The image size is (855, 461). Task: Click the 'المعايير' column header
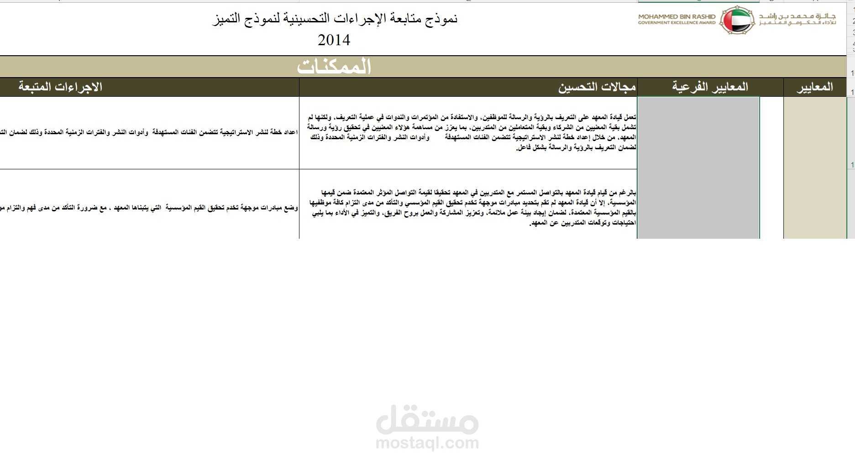tap(815, 87)
